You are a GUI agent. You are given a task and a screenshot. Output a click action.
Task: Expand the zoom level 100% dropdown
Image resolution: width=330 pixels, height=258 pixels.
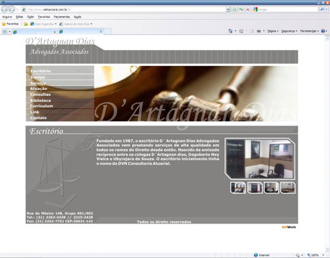tap(323, 255)
